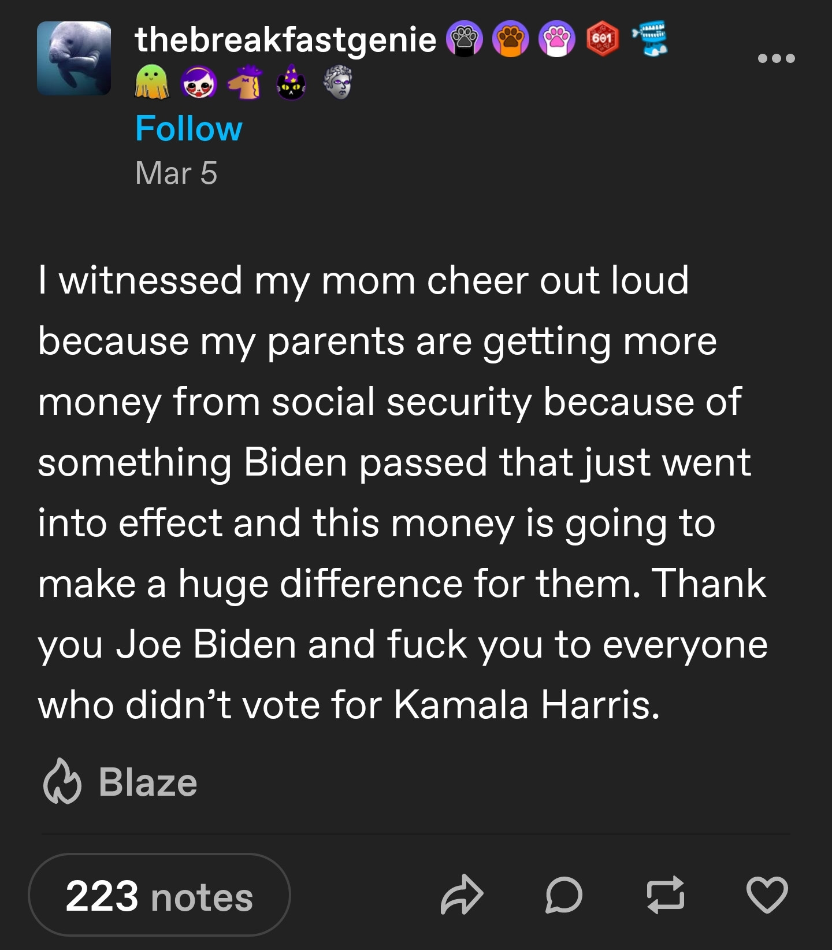Like the post using the heart icon
The image size is (832, 950).
click(x=767, y=895)
